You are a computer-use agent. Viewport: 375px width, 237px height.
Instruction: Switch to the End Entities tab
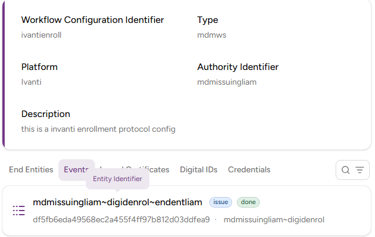pyautogui.click(x=31, y=169)
